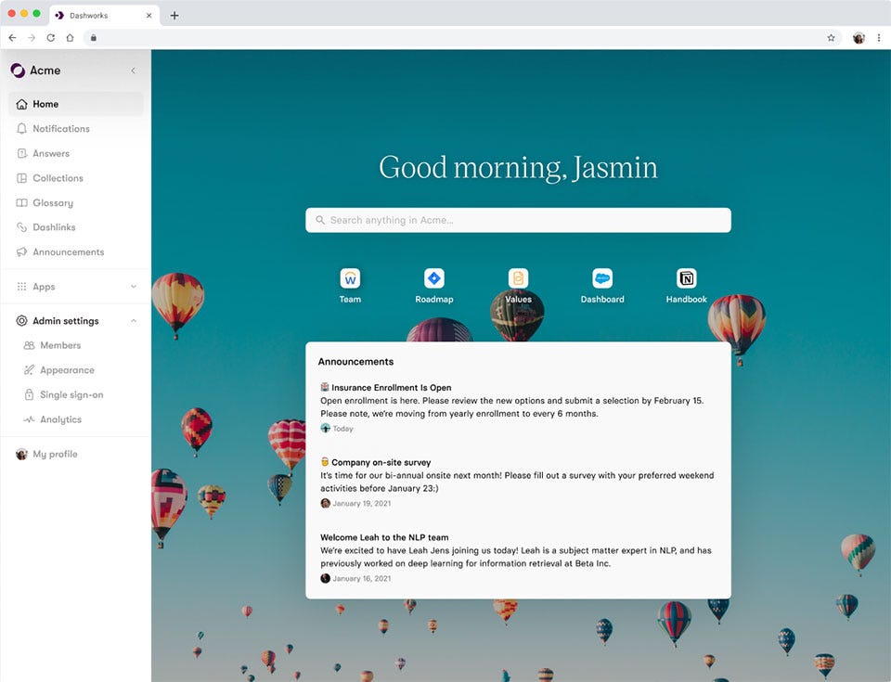Reload the page
The height and width of the screenshot is (682, 891).
point(50,37)
